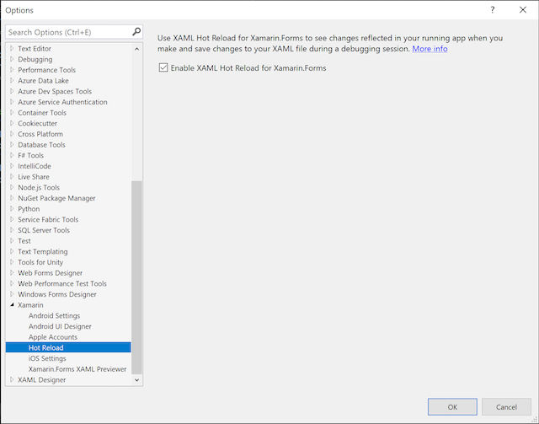Select Web Forms Designer category
The image size is (539, 424).
pyautogui.click(x=51, y=272)
